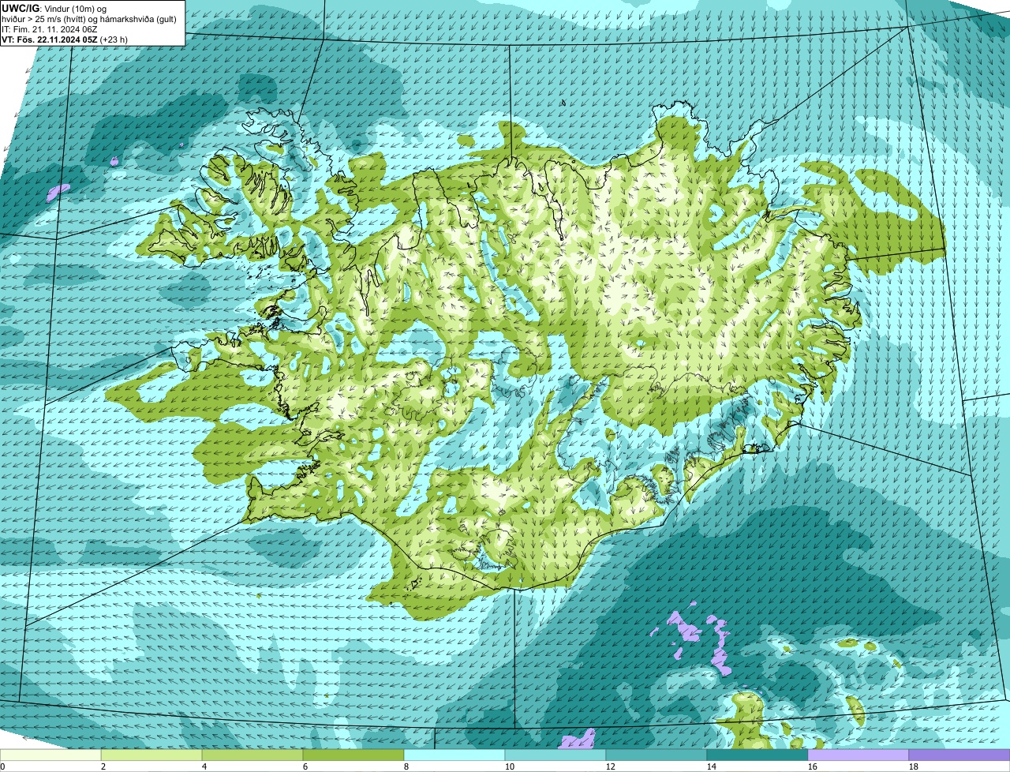Click the legend label "18"
The height and width of the screenshot is (772, 1010).
click(x=914, y=766)
